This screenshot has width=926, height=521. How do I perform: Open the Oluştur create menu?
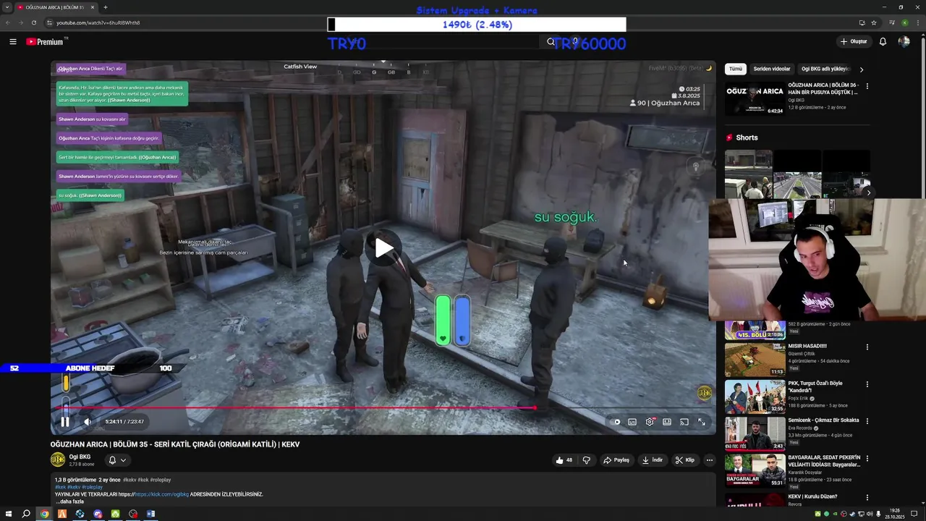854,41
